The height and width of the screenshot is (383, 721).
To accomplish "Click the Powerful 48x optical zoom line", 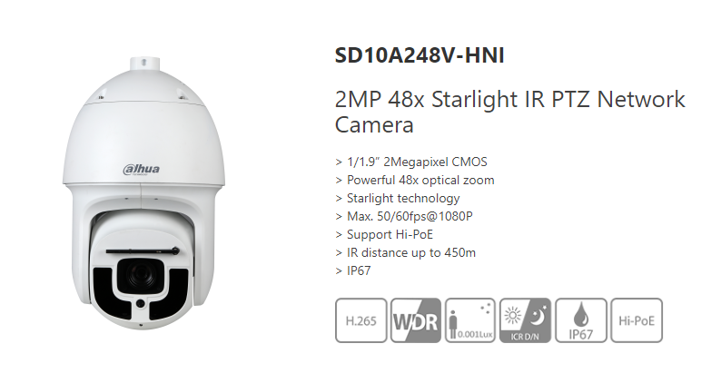I will [415, 180].
